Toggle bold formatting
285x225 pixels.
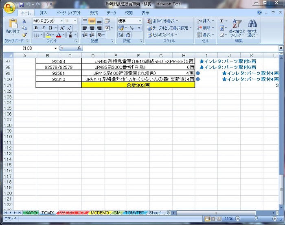(x=36, y=28)
